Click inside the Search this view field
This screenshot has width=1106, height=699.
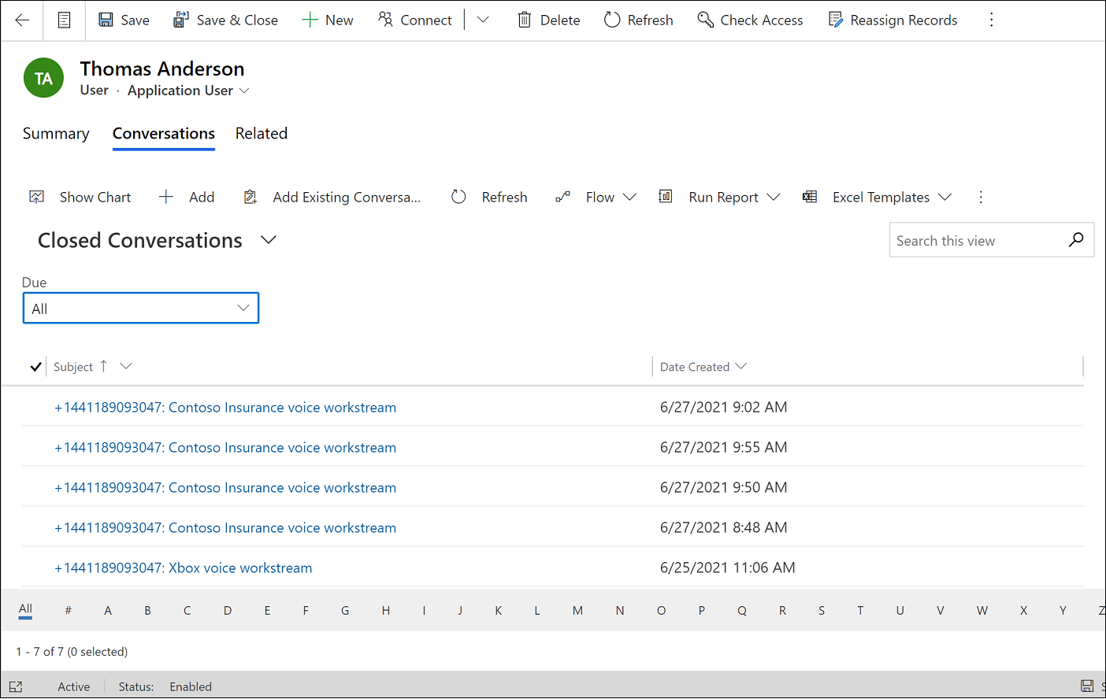tap(977, 240)
